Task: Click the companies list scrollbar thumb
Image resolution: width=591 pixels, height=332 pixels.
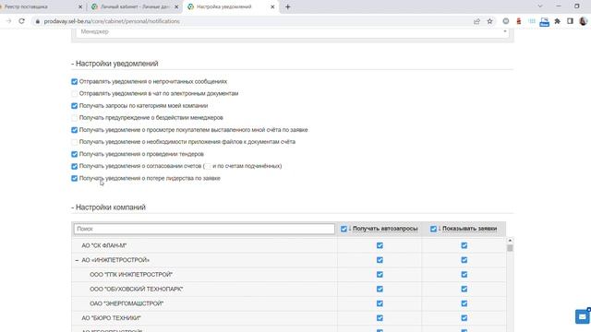Action: pos(510,248)
